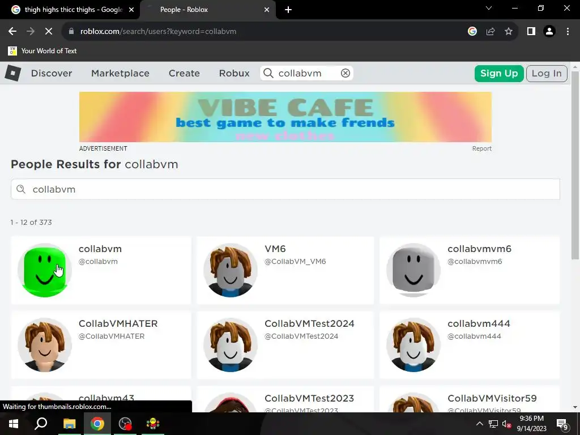This screenshot has width=580, height=435.
Task: Click the Vibe Cafe ad banner
Action: click(x=285, y=117)
